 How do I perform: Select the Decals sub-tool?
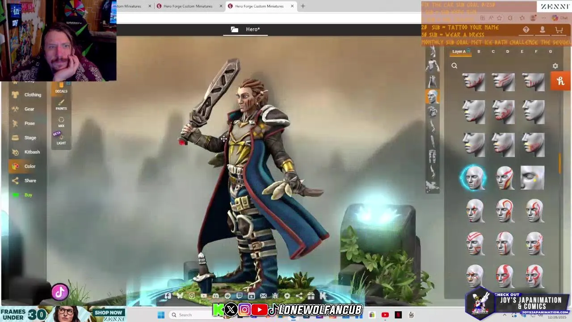61,88
